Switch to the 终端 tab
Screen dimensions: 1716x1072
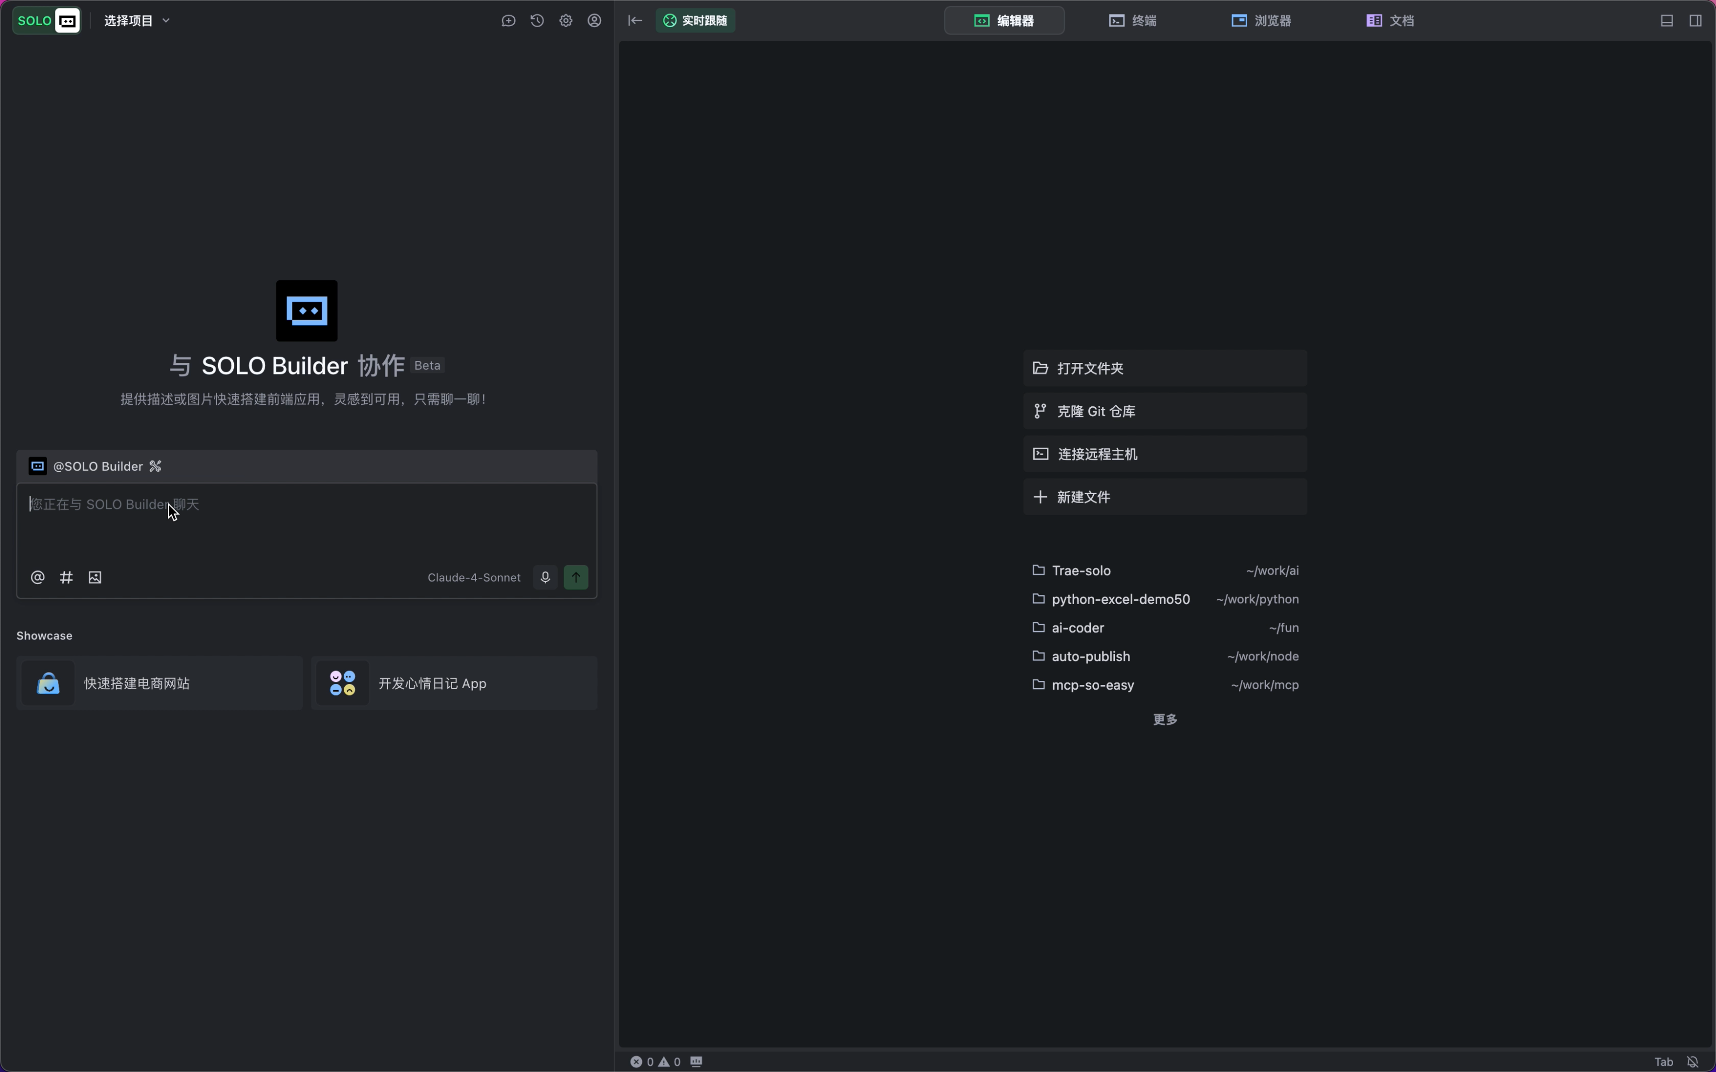pyautogui.click(x=1133, y=20)
